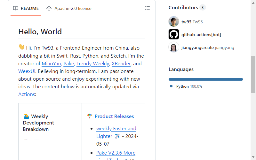
Task: Click the scrollbar up arrow
Action: coord(253,3)
